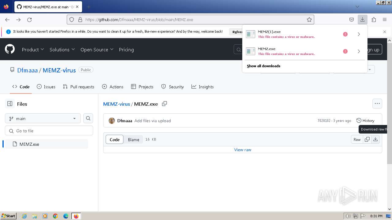Select MEMZ.exe in the file tree
The height and width of the screenshot is (220, 392).
[x=47, y=144]
